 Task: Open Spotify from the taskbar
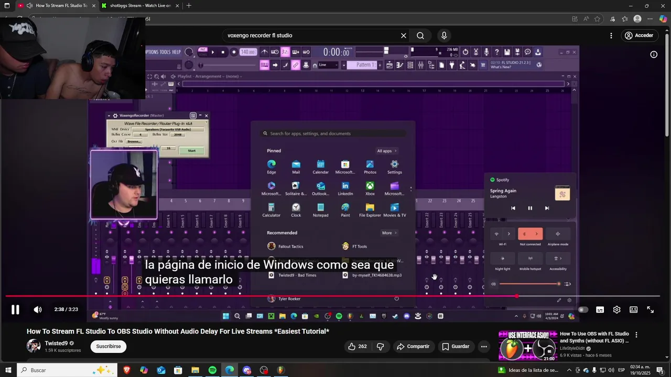pyautogui.click(x=212, y=370)
